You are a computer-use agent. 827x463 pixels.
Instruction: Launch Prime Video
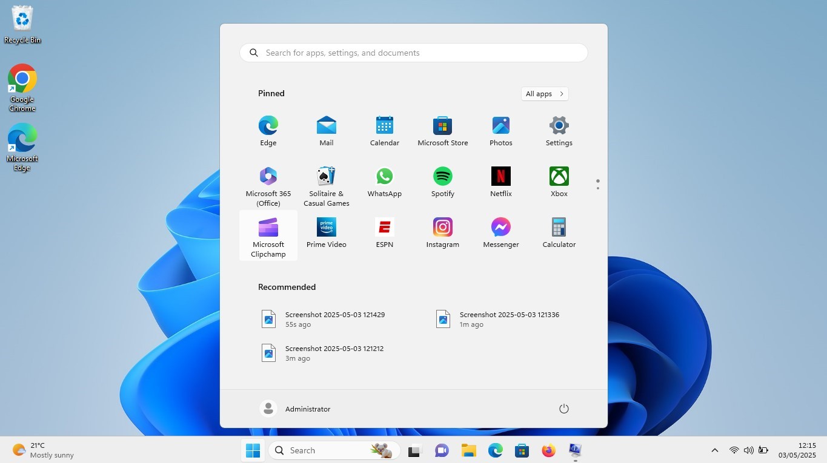tap(327, 233)
